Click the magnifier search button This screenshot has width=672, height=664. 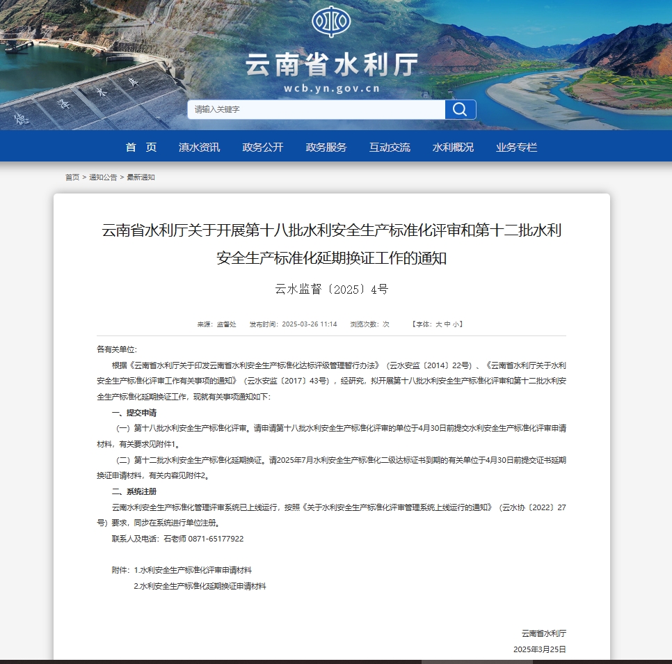coord(461,109)
